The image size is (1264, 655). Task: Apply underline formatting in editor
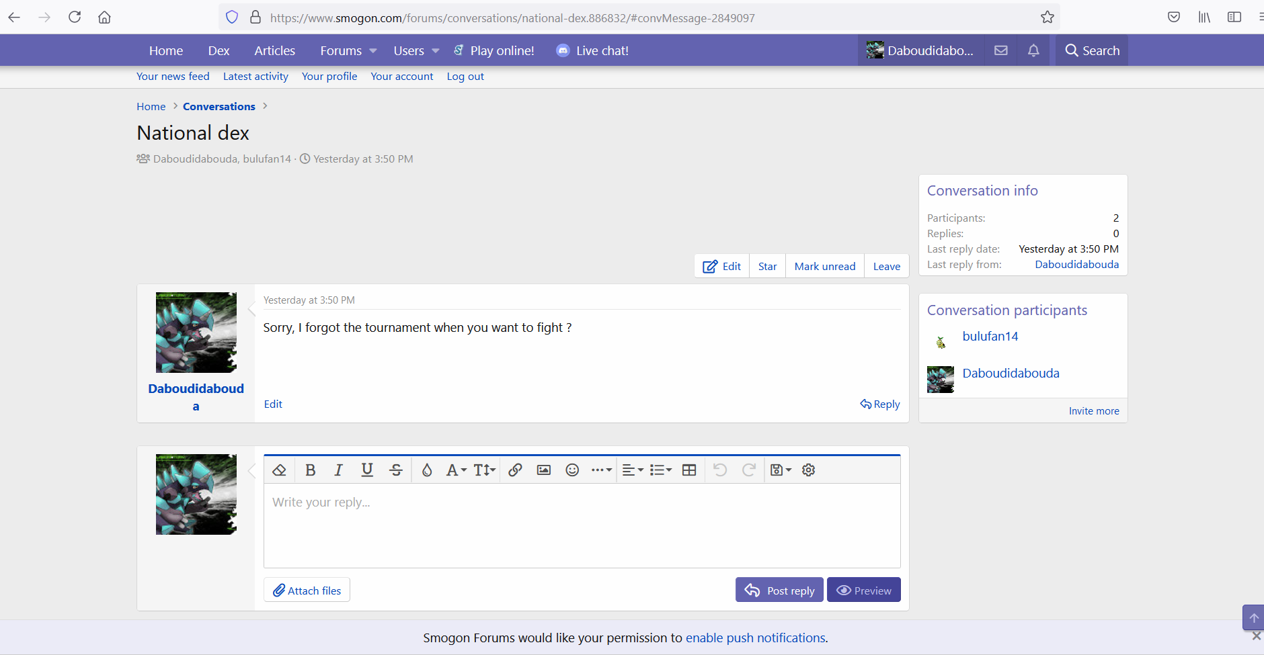367,470
